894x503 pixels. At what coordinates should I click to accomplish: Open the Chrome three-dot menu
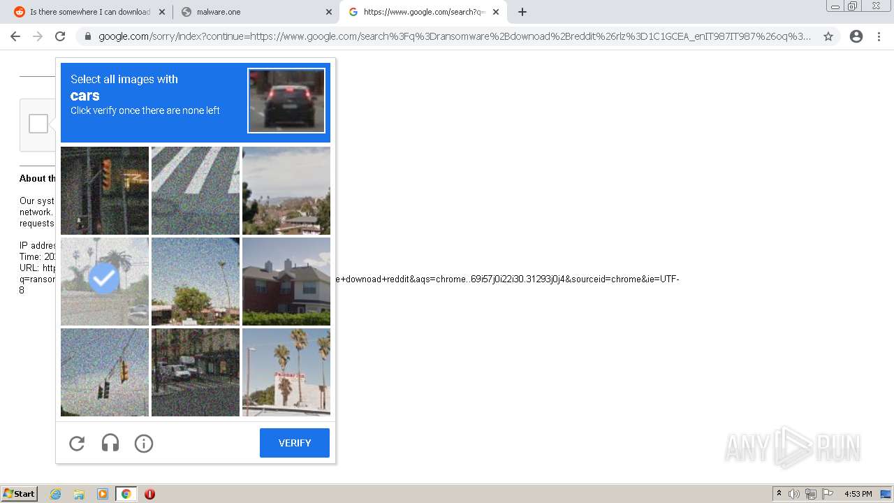tap(879, 36)
